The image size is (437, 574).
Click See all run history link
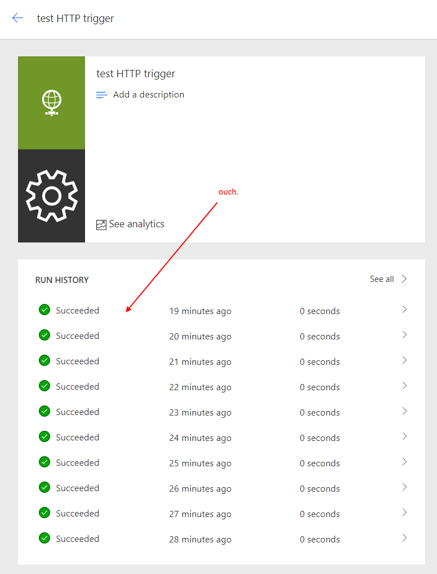[x=382, y=279]
